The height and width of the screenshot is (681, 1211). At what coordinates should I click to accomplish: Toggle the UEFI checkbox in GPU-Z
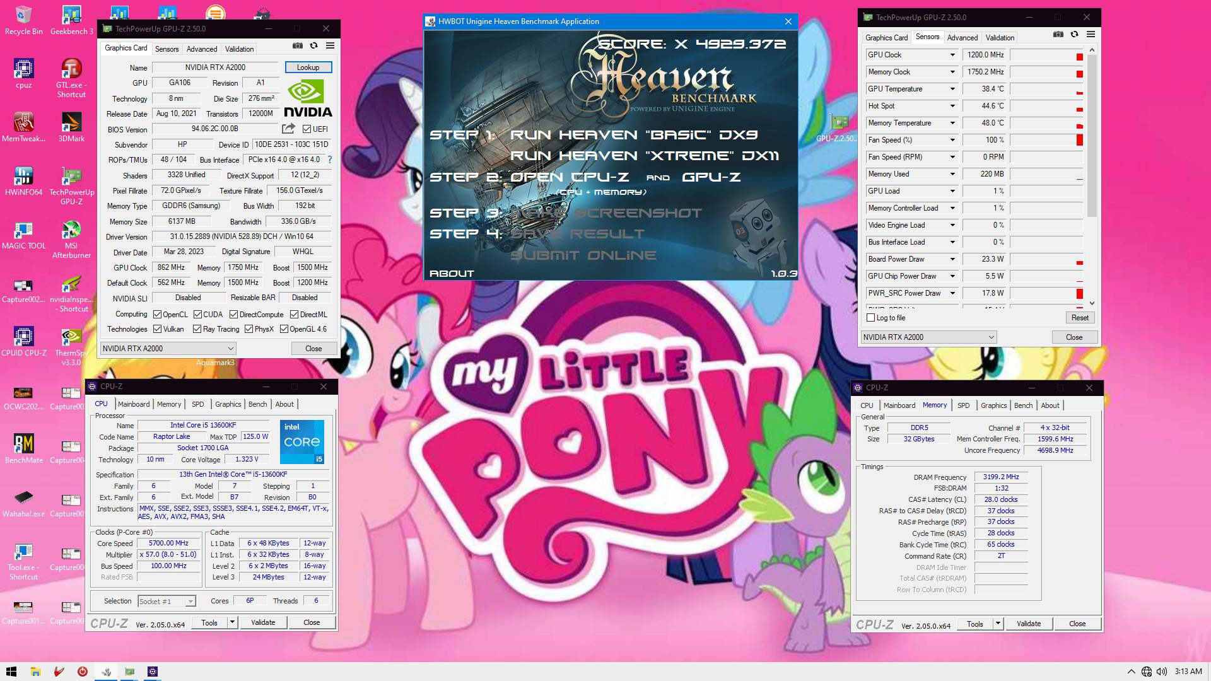[307, 129]
